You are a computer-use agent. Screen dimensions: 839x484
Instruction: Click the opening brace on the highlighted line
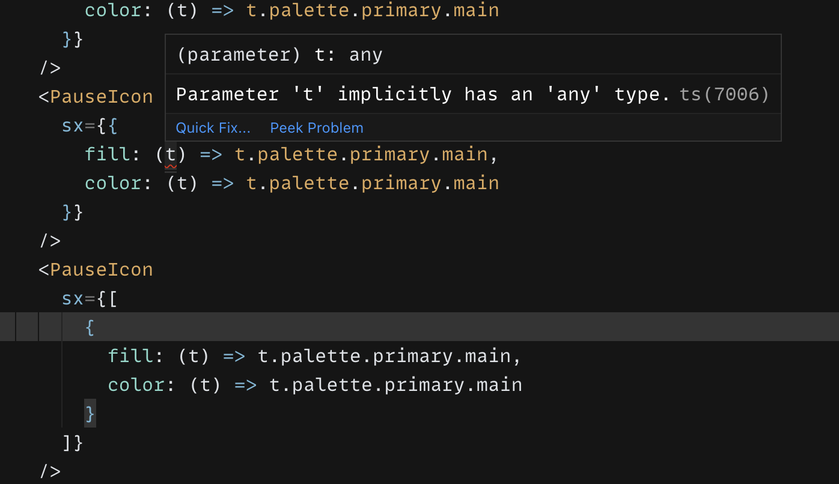point(89,327)
